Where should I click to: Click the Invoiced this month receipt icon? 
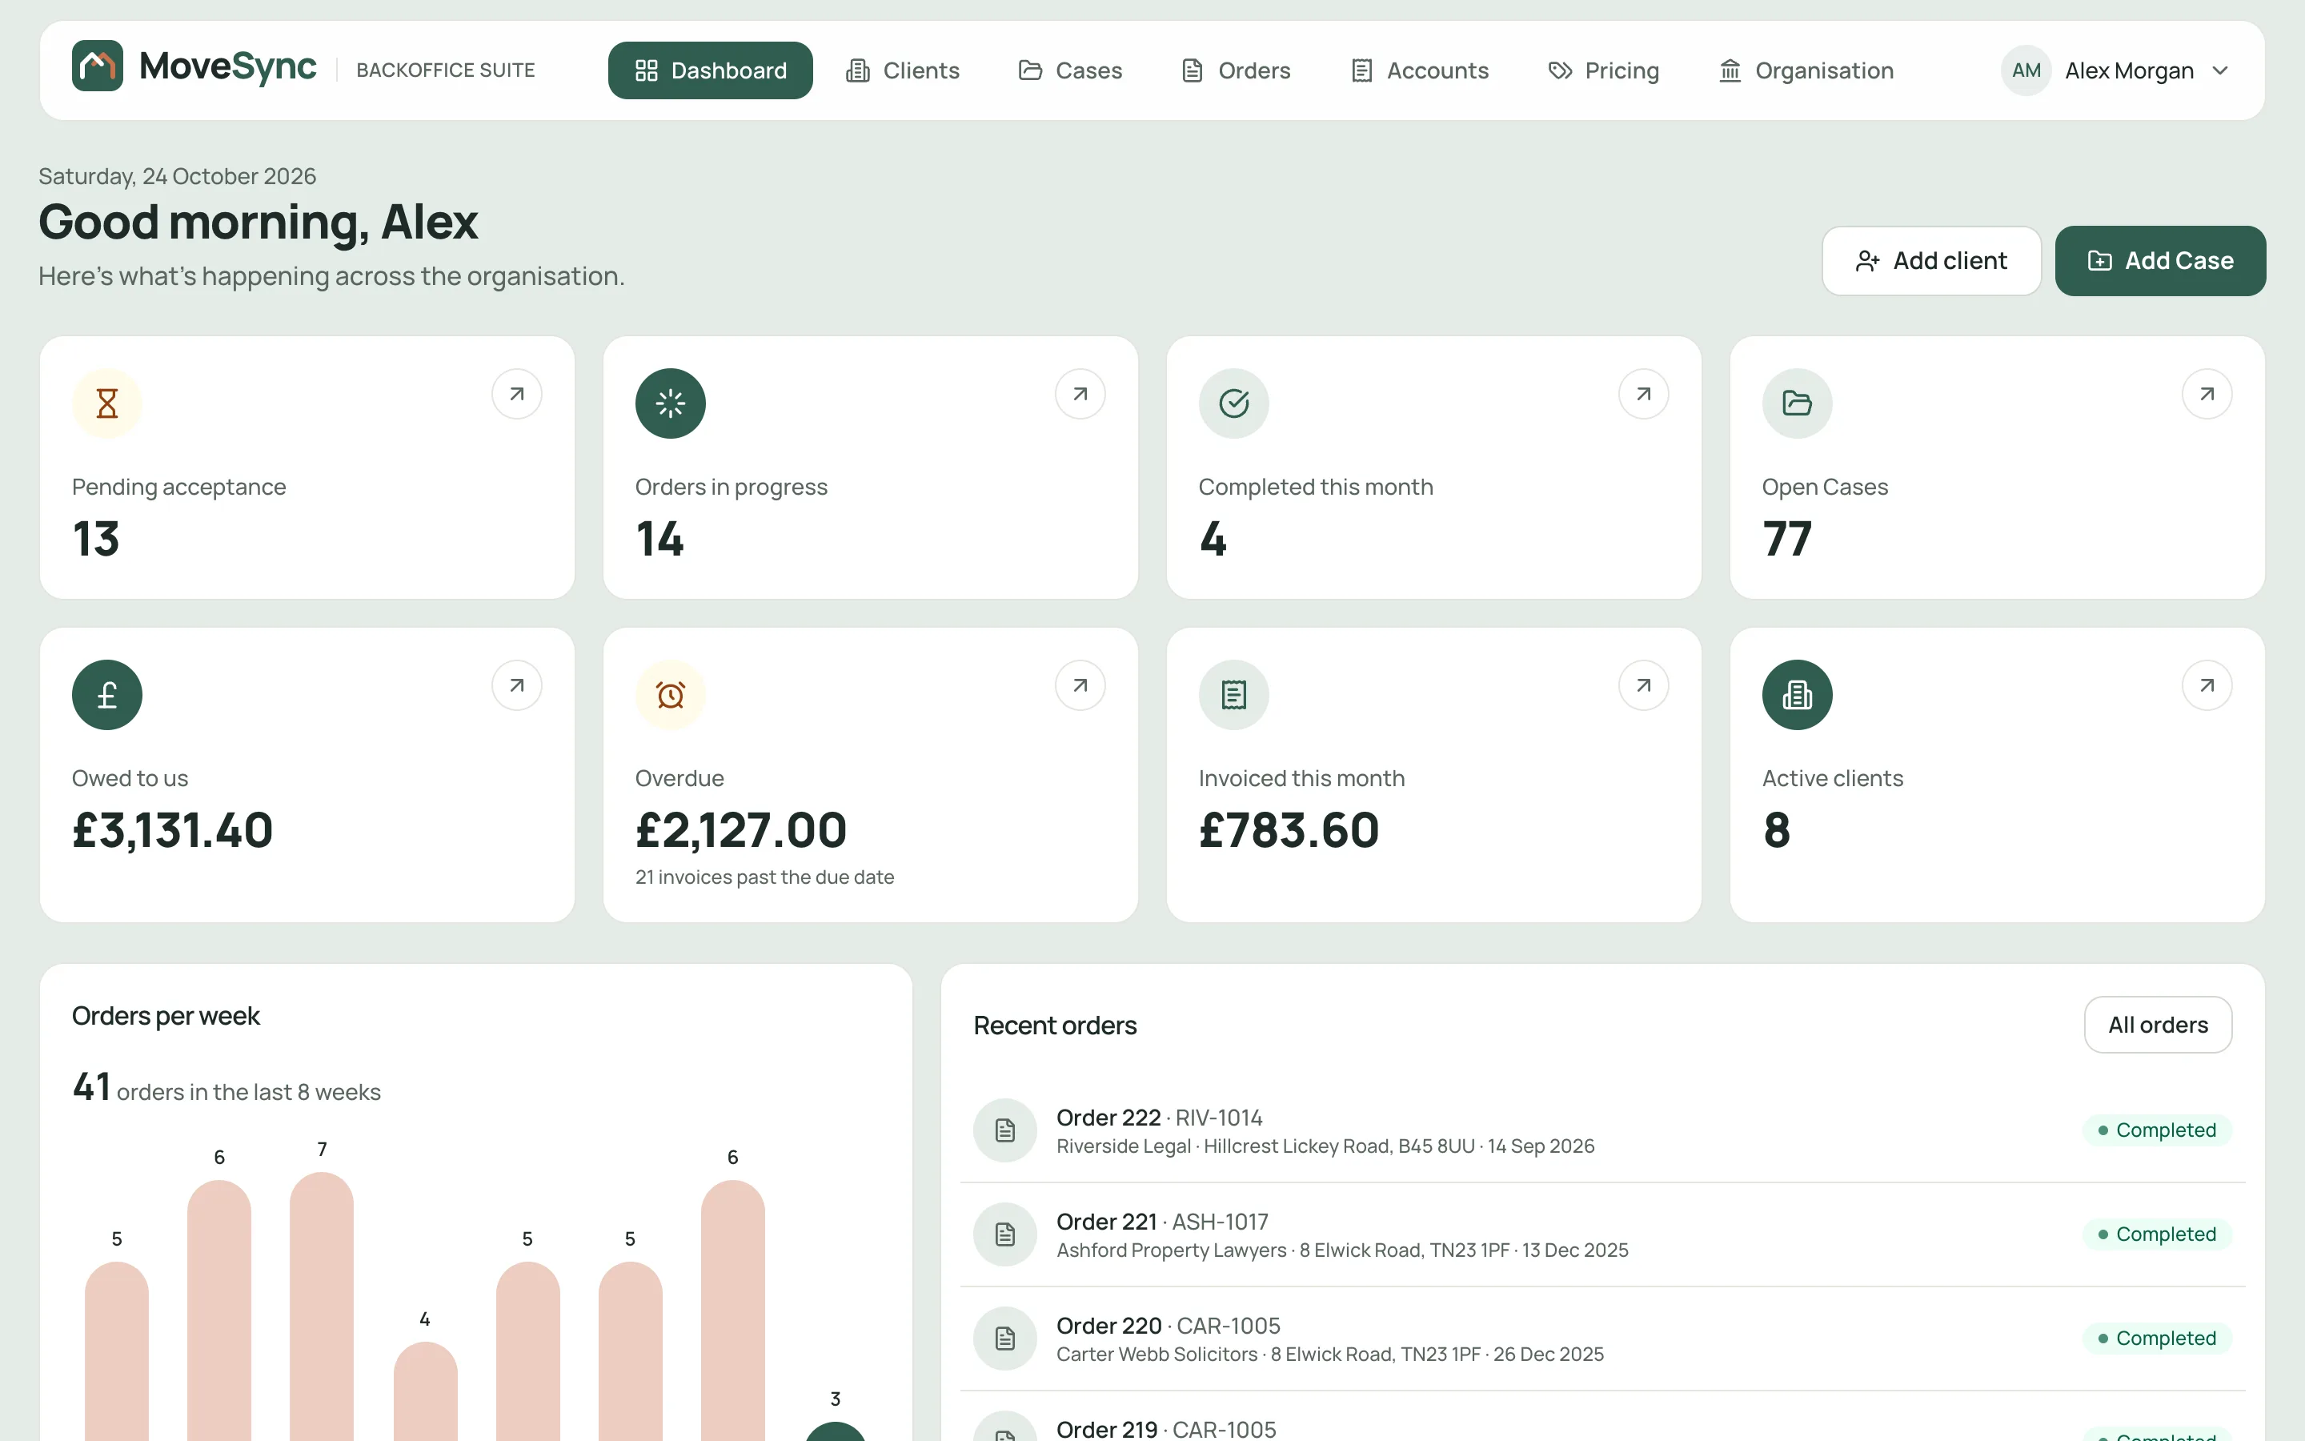point(1233,695)
